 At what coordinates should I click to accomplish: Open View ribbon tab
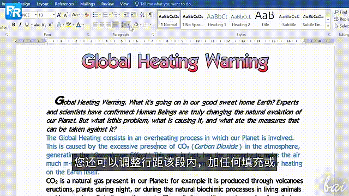(x=124, y=4)
